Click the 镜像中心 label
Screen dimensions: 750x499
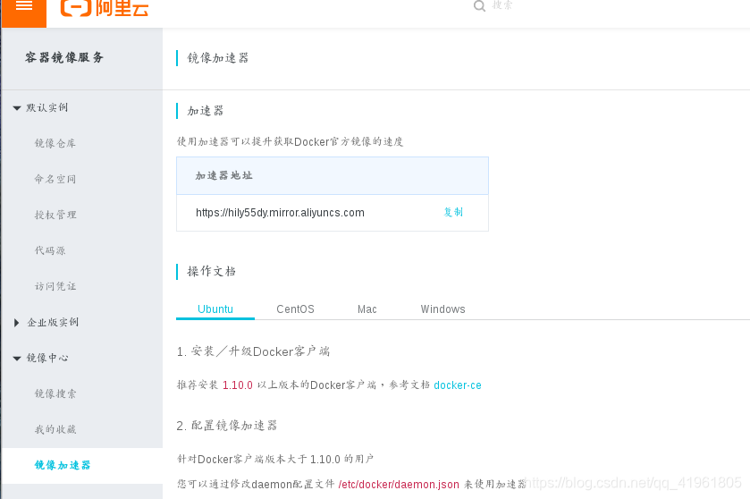tap(46, 358)
